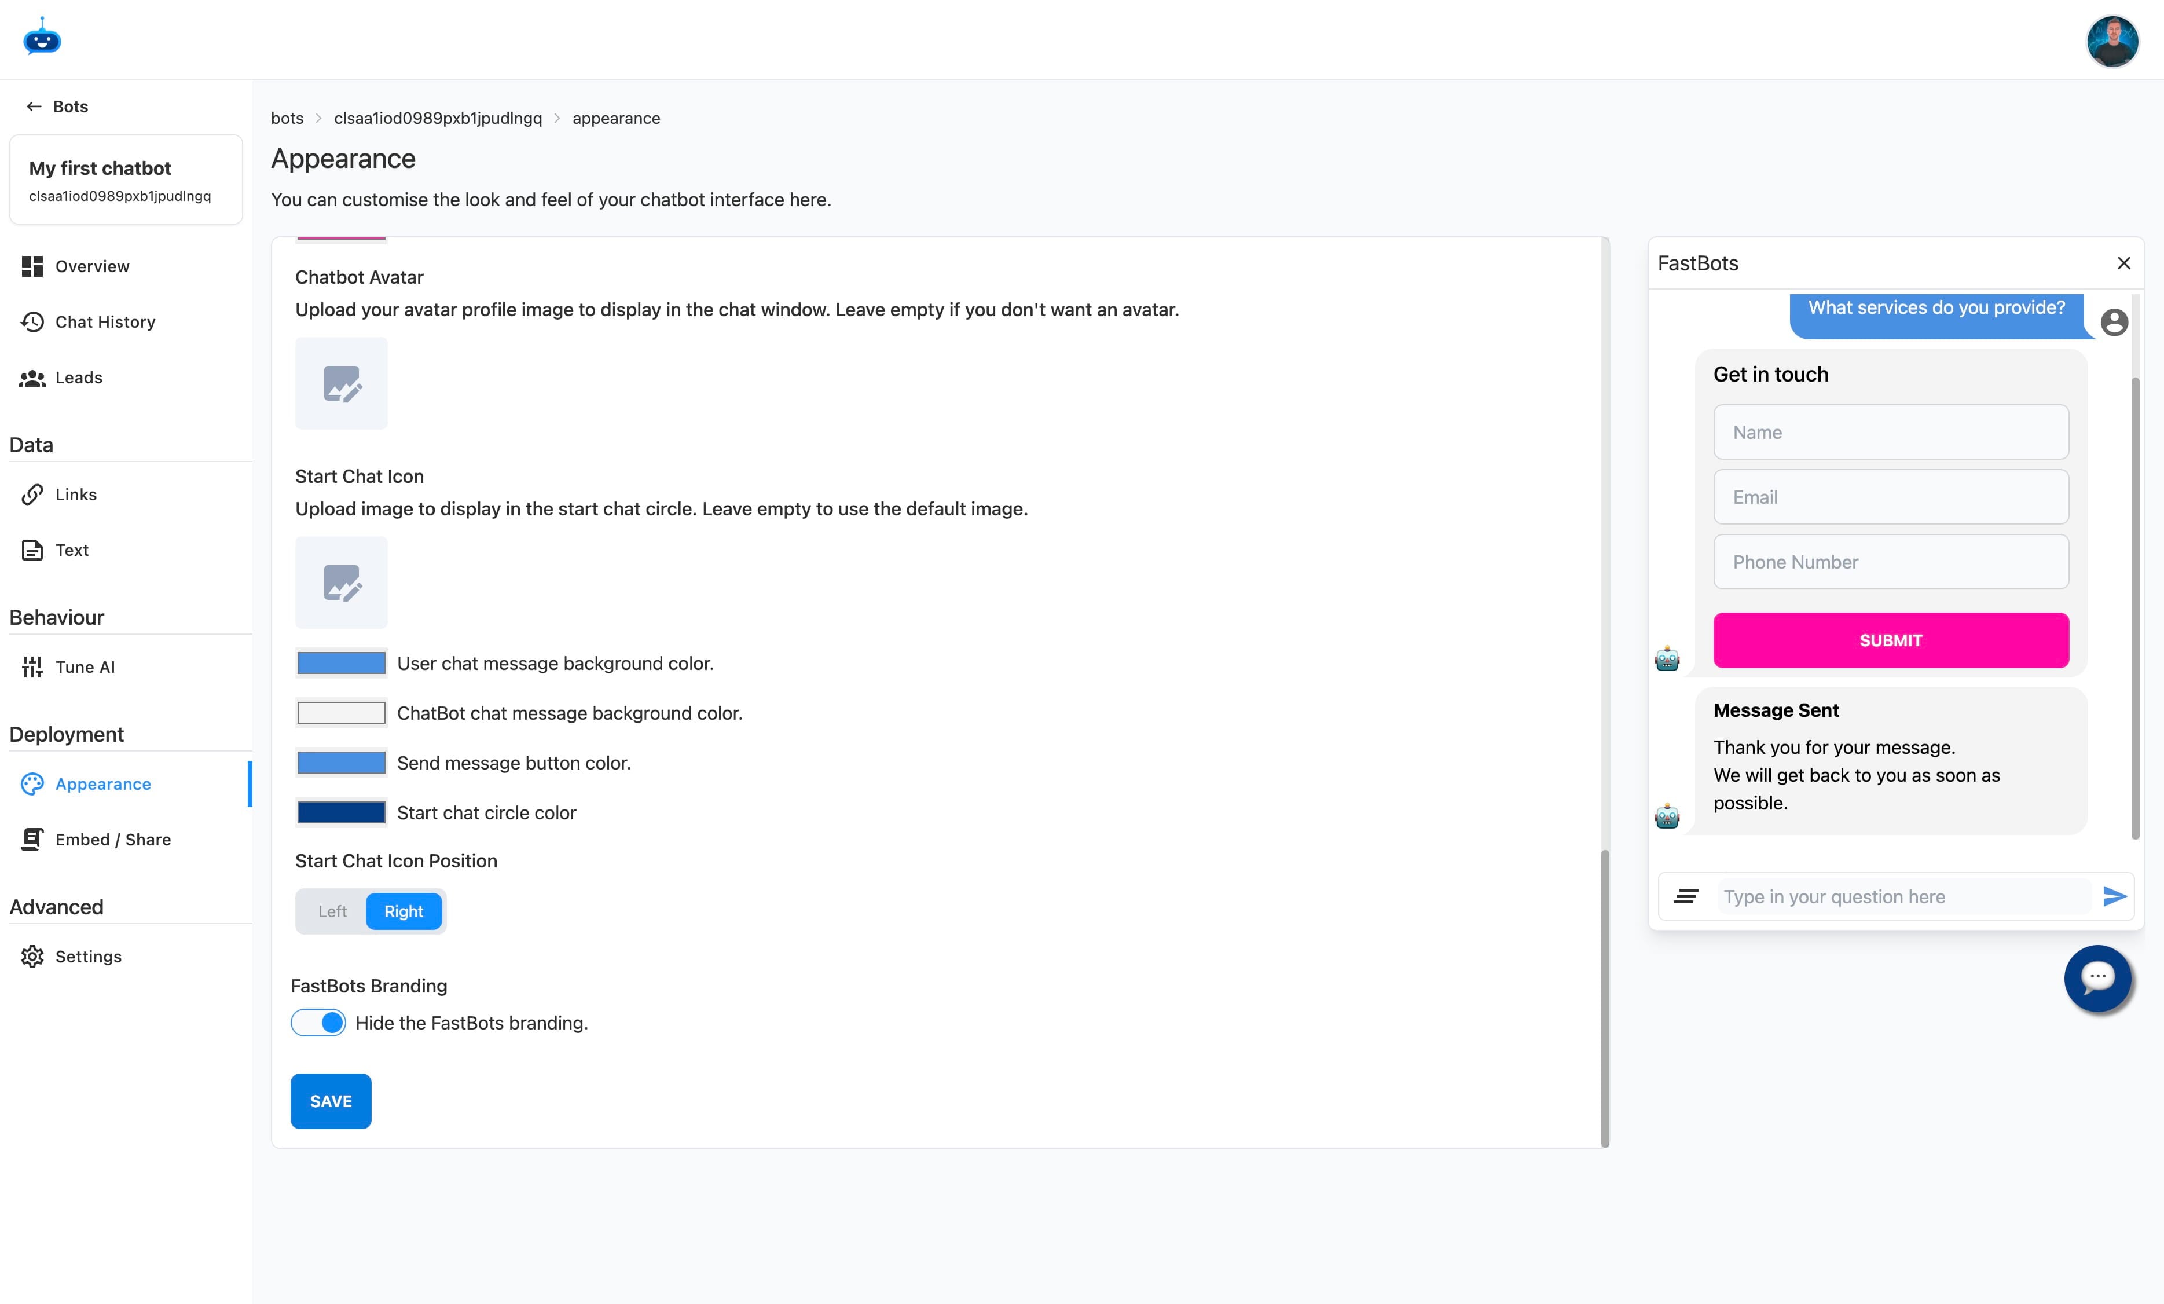This screenshot has height=1304, width=2164.
Task: Go to Tune AI settings
Action: (85, 667)
